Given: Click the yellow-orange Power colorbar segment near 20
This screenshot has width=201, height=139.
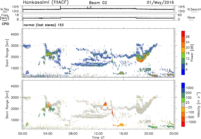Looking at the screenshot, I should pyautogui.click(x=183, y=50).
